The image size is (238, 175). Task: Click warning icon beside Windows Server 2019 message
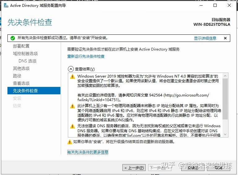coord(73,77)
